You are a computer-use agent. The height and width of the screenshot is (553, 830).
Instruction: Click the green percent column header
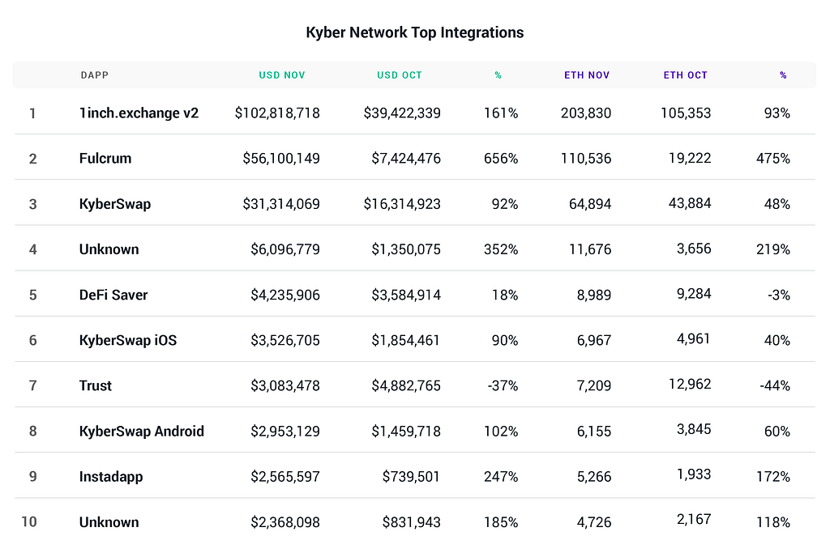498,75
